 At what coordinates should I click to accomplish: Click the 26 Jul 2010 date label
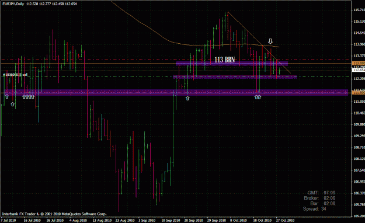pos(55,220)
